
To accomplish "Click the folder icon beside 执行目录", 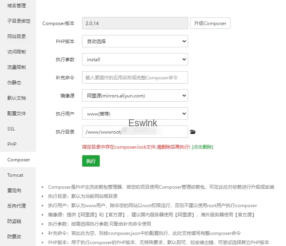I will tap(193, 132).
